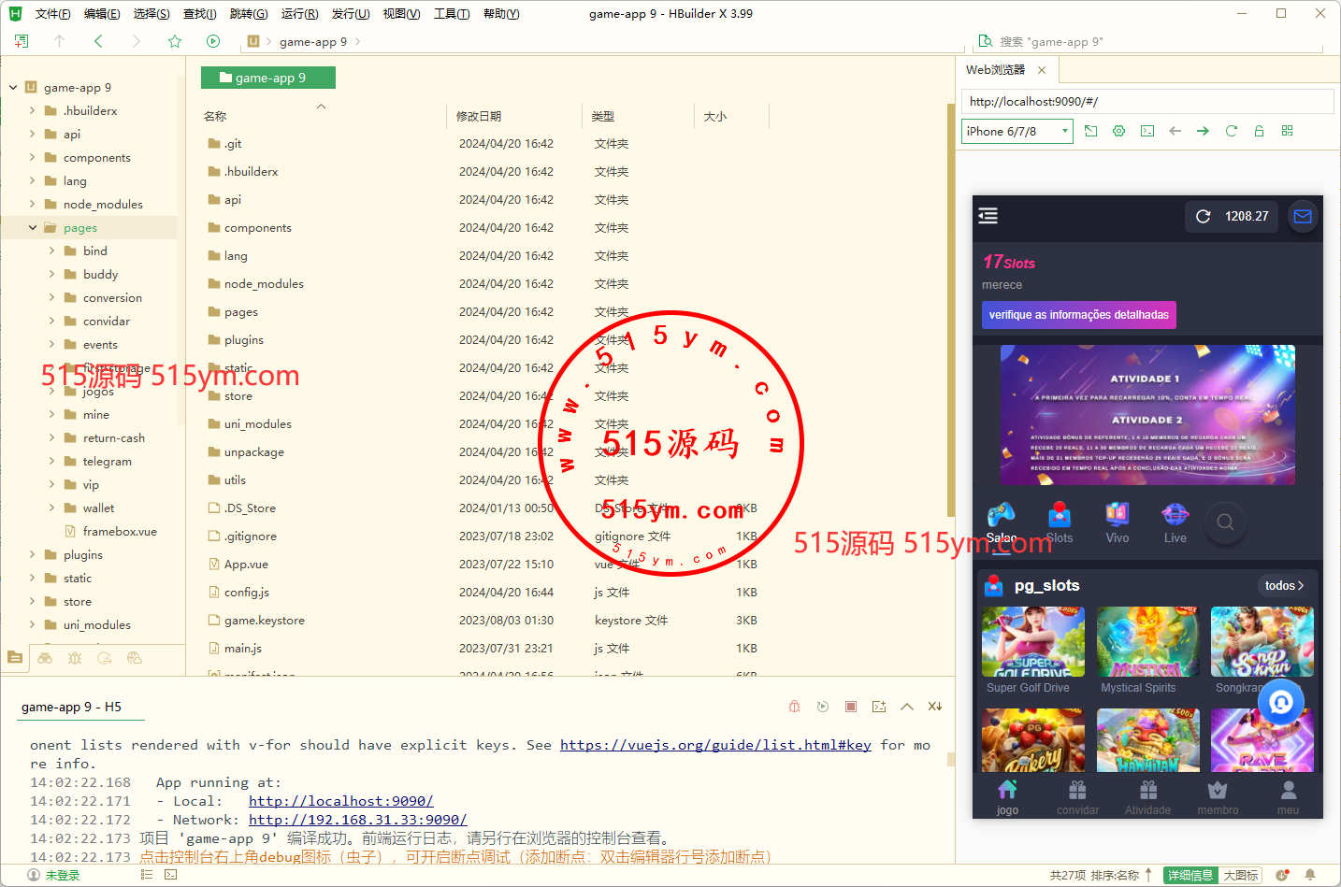Click the browser URL address field
The image size is (1341, 887).
pyautogui.click(x=1146, y=102)
